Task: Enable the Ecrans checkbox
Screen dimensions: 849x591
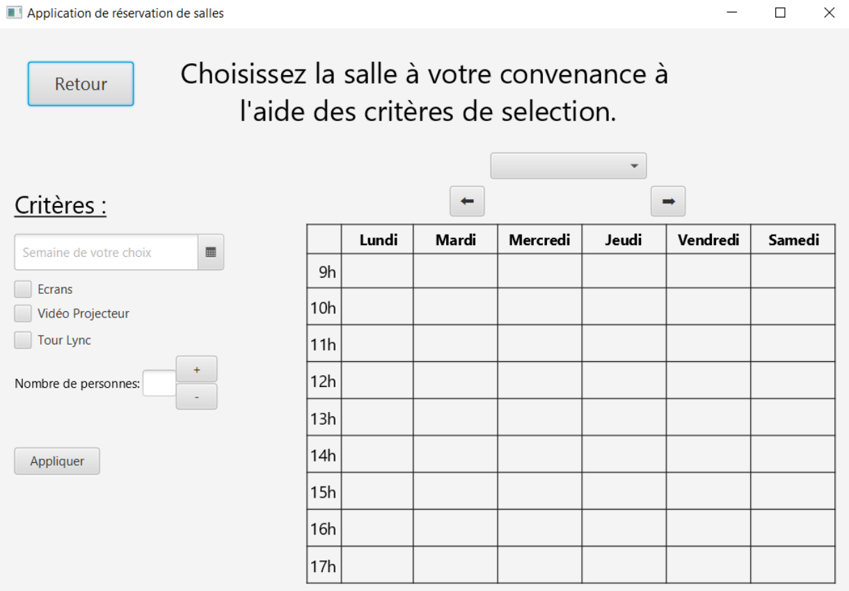Action: tap(23, 290)
